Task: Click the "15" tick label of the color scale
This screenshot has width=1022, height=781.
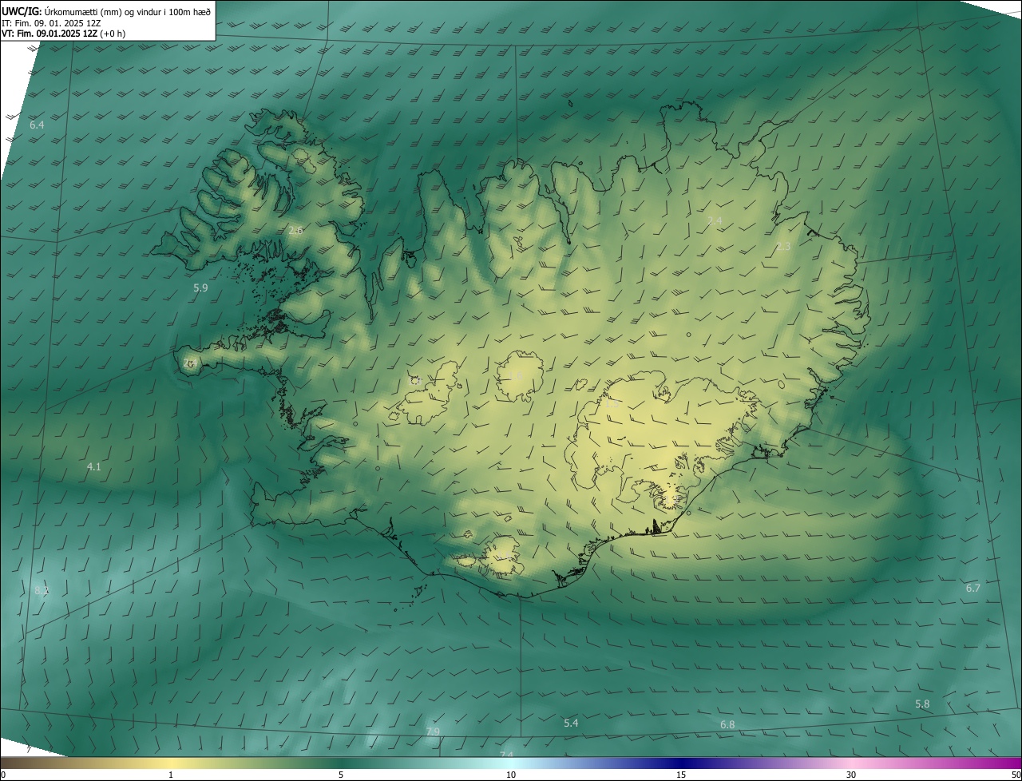Action: (x=681, y=775)
